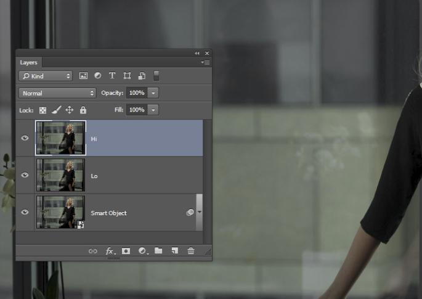Hide the Hi layer

point(25,138)
